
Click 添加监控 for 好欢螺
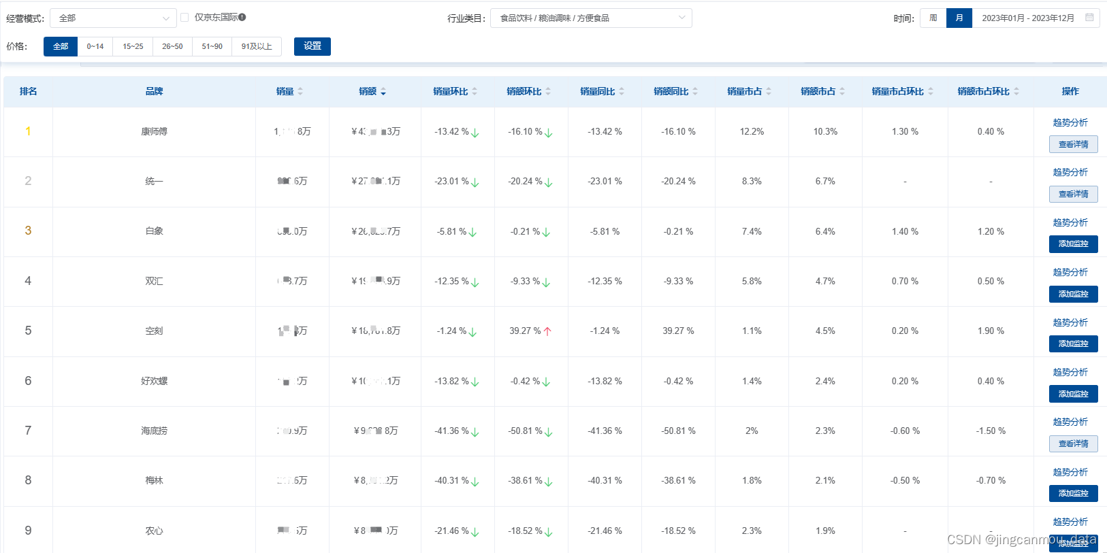click(x=1074, y=394)
